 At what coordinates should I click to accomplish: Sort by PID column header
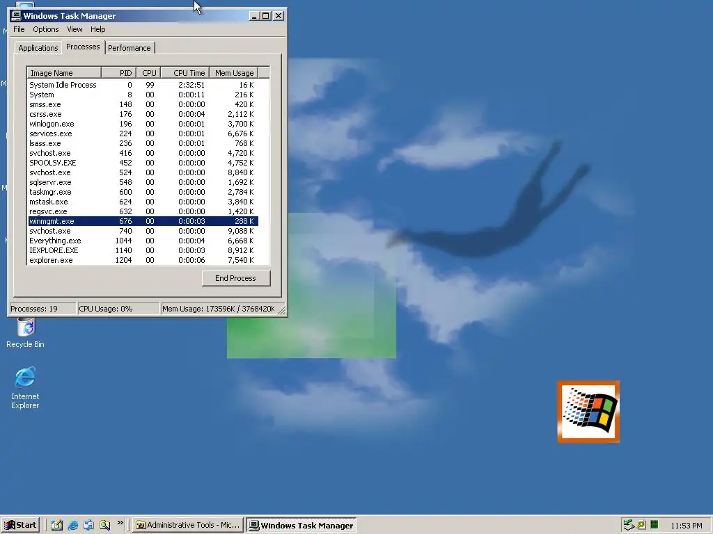point(118,72)
